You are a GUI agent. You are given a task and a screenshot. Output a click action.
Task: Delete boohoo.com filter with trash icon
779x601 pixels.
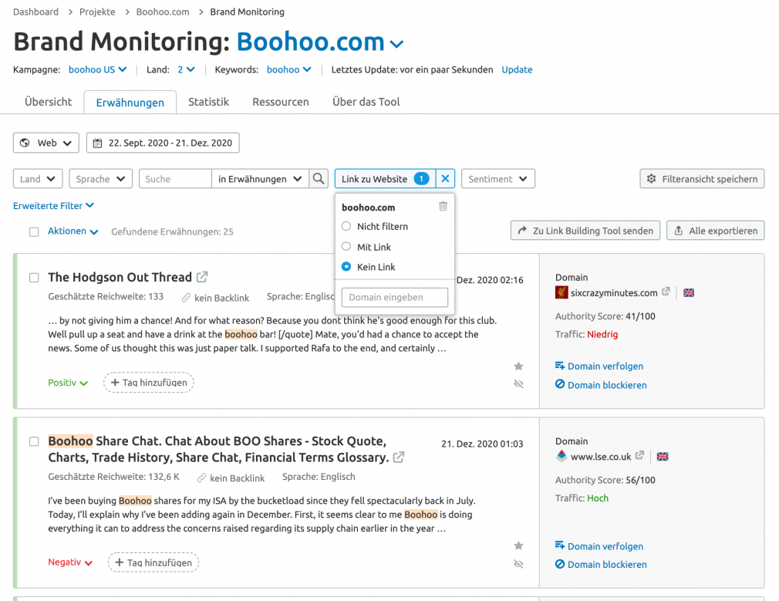tap(443, 206)
